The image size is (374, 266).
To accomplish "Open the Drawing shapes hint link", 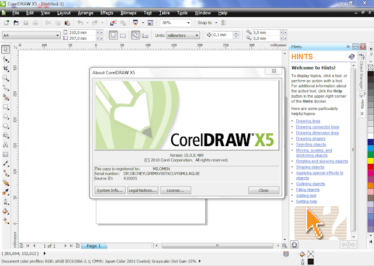I will click(310, 139).
